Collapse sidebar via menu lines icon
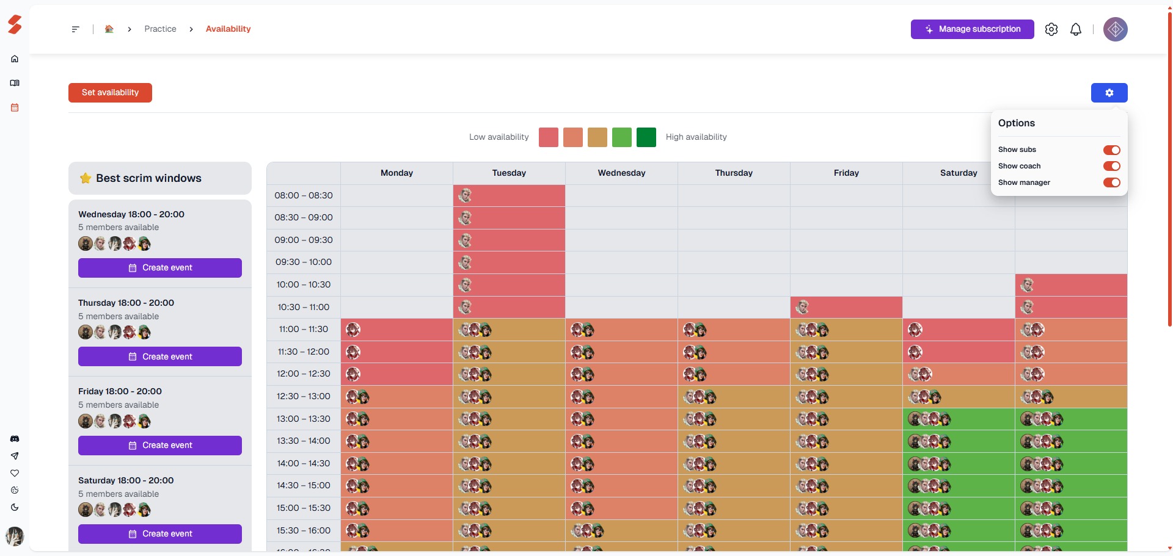The height and width of the screenshot is (556, 1173). [x=75, y=29]
